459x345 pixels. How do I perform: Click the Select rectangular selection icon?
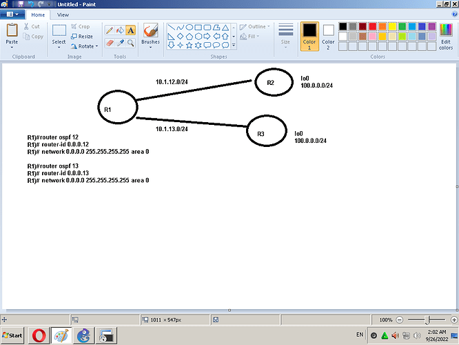coord(59,30)
